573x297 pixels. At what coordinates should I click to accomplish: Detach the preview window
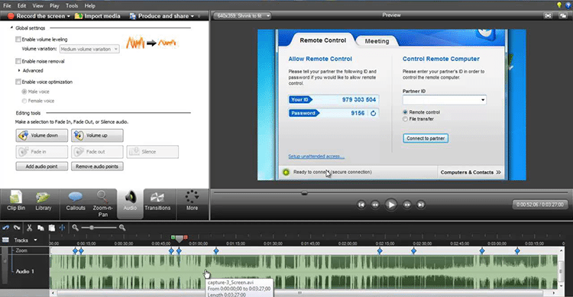pyautogui.click(x=563, y=16)
